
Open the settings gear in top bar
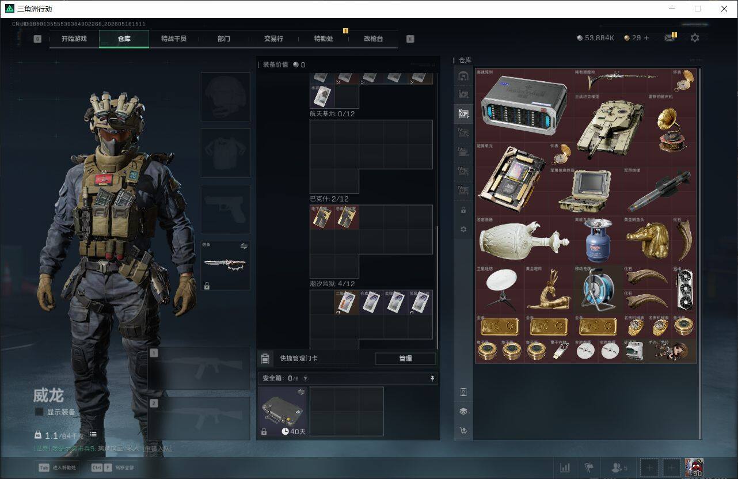click(695, 38)
